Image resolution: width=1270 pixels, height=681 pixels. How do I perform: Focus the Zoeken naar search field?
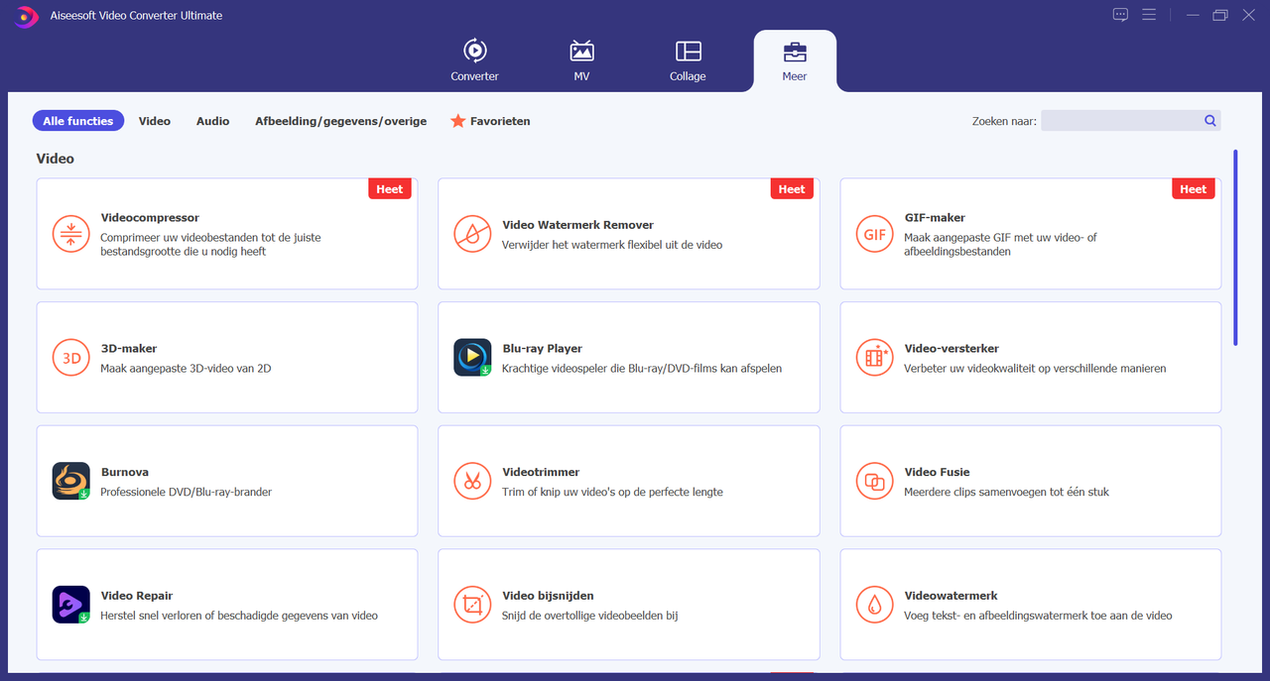(1131, 121)
